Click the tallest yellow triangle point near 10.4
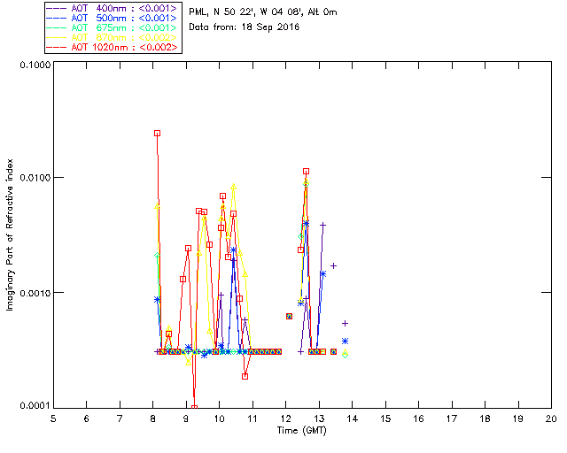Image resolution: width=567 pixels, height=453 pixels. pos(234,187)
